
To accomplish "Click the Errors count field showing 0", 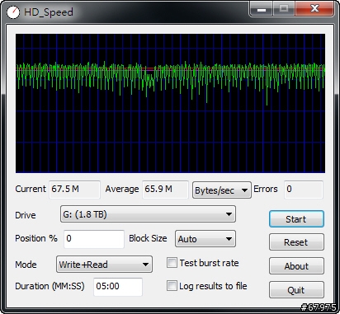I will [x=304, y=190].
